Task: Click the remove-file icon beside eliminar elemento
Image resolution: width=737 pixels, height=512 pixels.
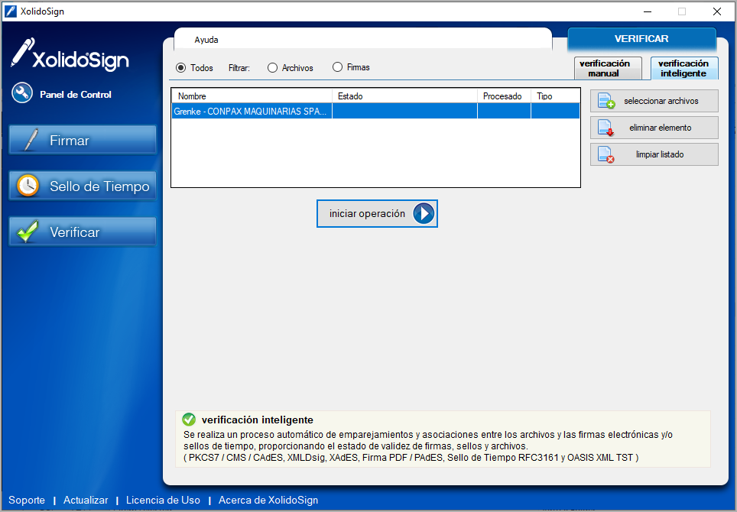Action: pyautogui.click(x=606, y=128)
